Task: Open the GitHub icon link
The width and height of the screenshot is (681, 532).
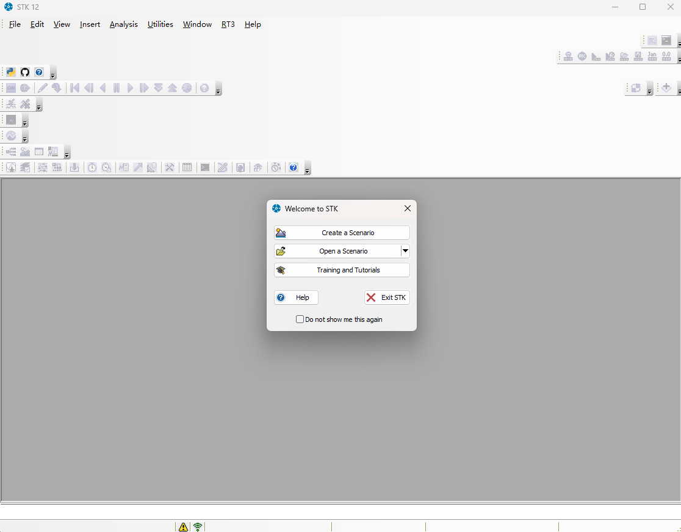Action: (x=25, y=72)
